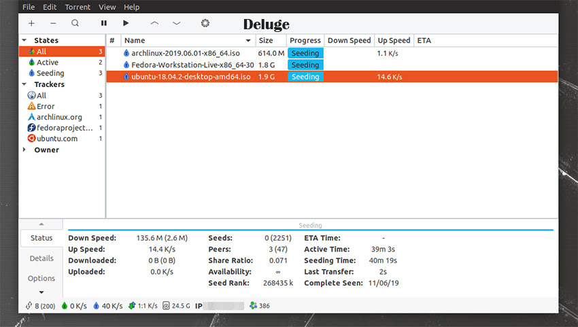Select All under Trackers

(62, 95)
